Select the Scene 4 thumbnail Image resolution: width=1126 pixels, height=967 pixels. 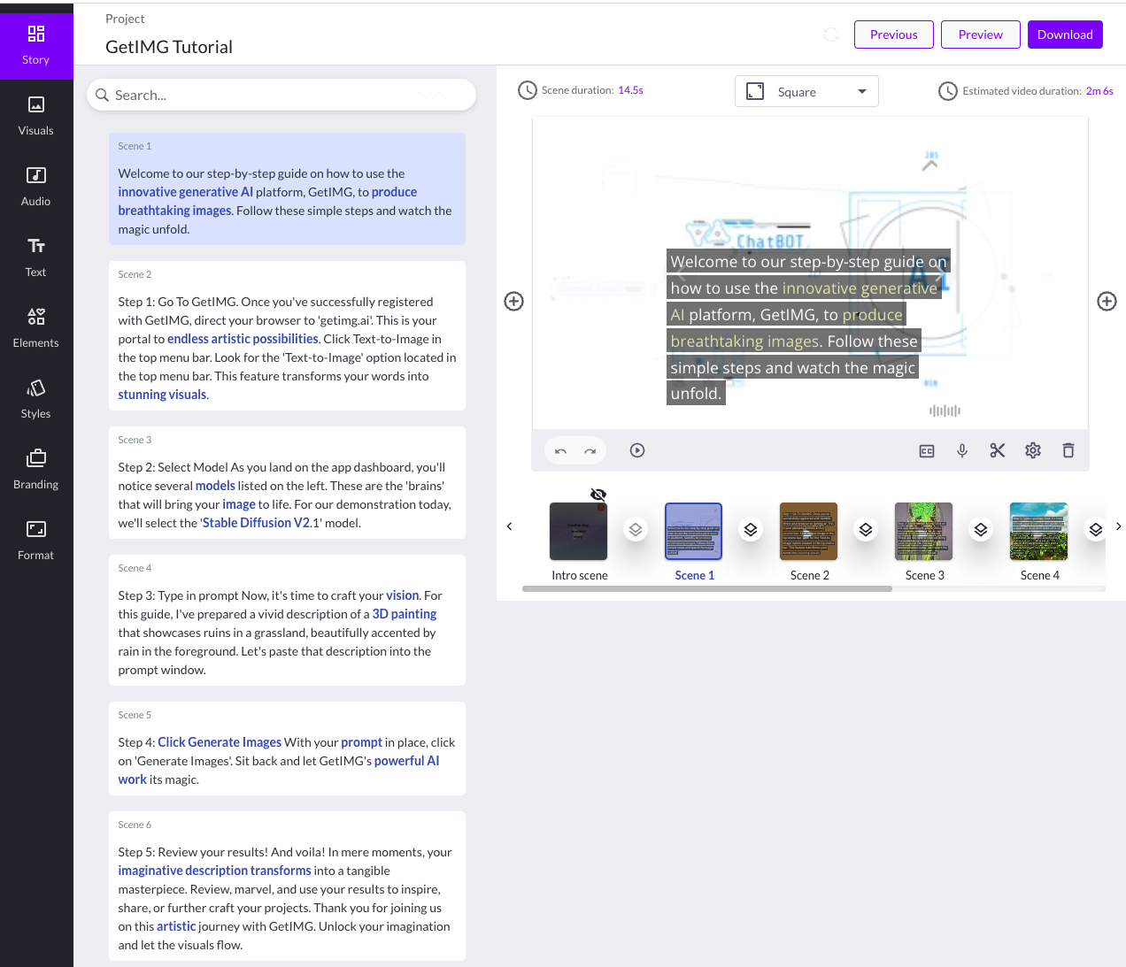click(1039, 532)
